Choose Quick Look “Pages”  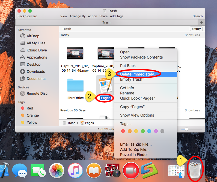pos(138,98)
